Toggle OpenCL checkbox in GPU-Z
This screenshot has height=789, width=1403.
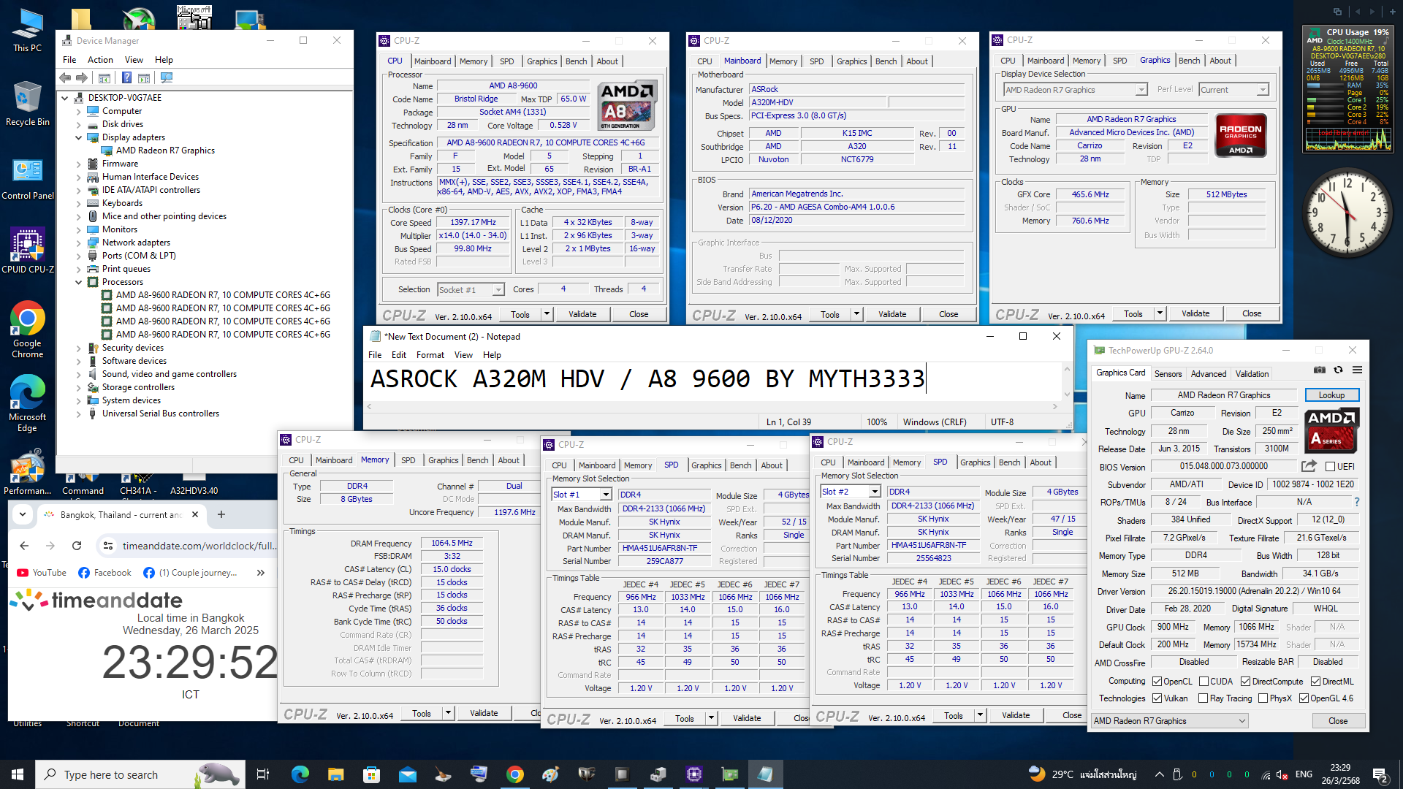[x=1157, y=681]
